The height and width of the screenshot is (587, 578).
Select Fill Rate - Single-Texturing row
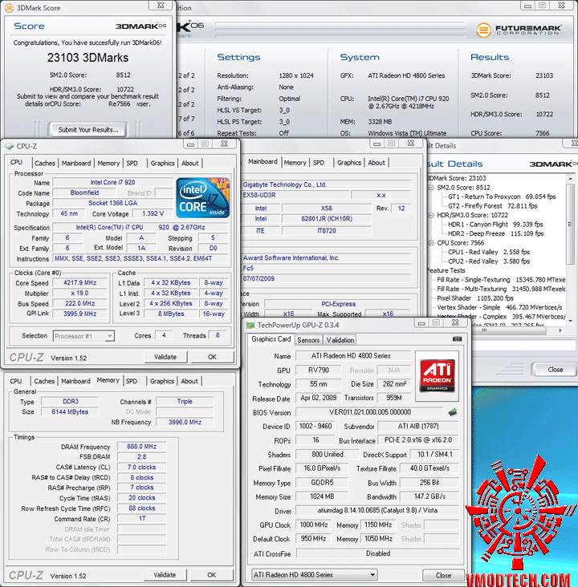pyautogui.click(x=501, y=280)
